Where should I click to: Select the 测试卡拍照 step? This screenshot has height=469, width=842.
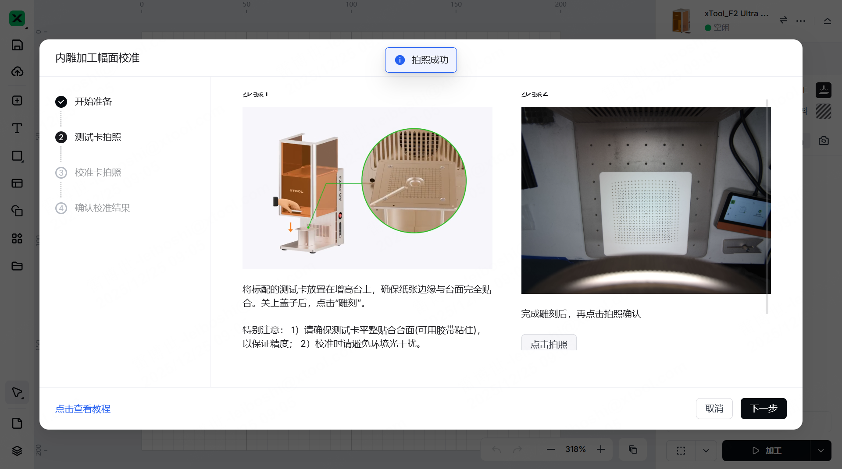point(97,137)
